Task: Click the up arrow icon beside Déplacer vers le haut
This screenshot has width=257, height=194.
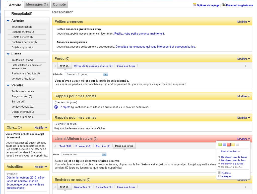Action: pyautogui.click(x=219, y=157)
